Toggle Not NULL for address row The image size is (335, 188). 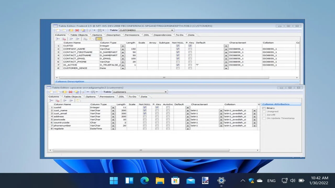[x=145, y=116]
